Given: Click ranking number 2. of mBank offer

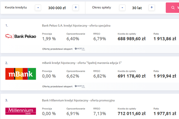Looking at the screenshot, I should (7, 63).
